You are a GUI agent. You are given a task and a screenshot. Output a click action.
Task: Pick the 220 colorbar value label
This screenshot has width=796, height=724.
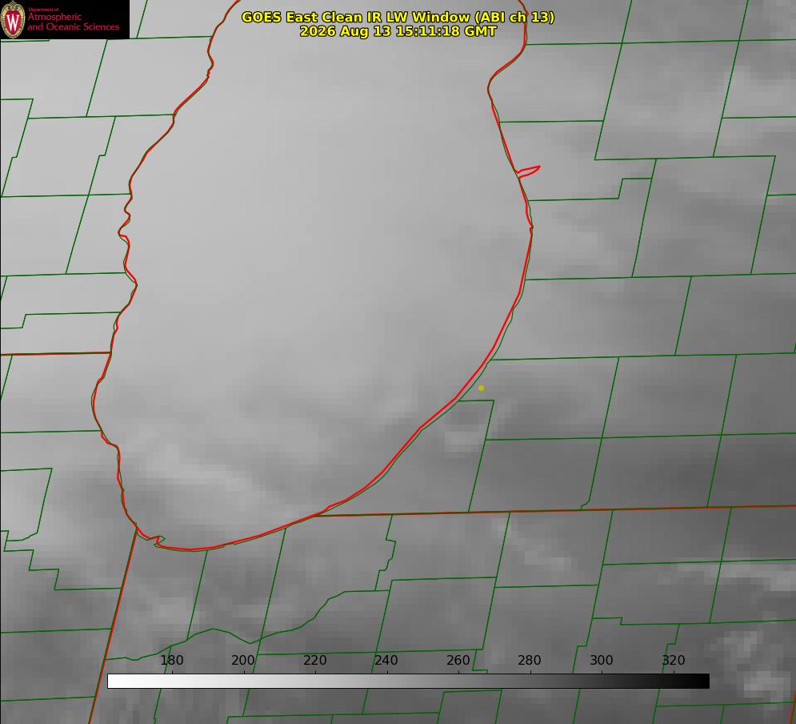tap(314, 660)
